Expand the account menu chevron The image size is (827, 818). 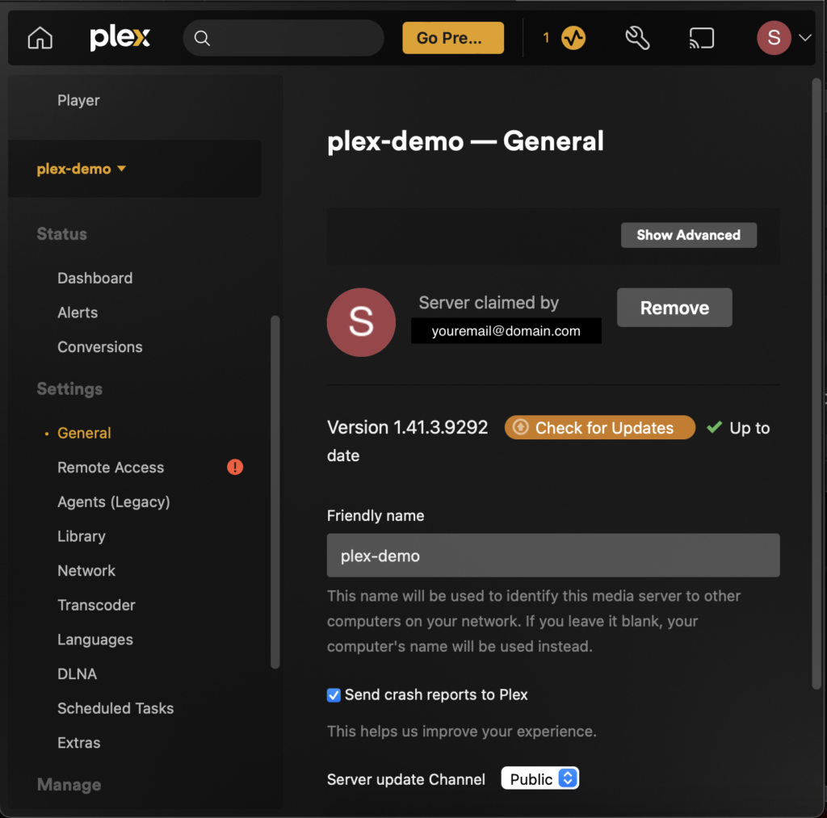click(x=805, y=38)
